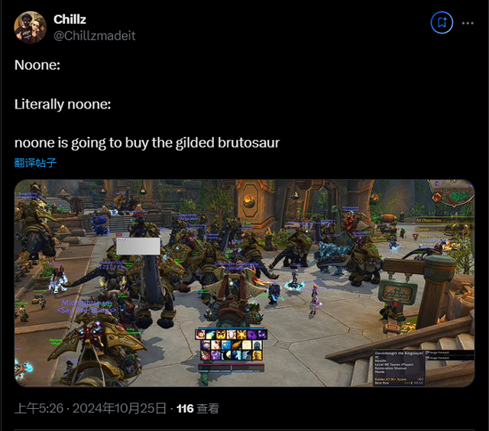Open the three-dot more options menu
This screenshot has width=489, height=431.
coord(468,23)
